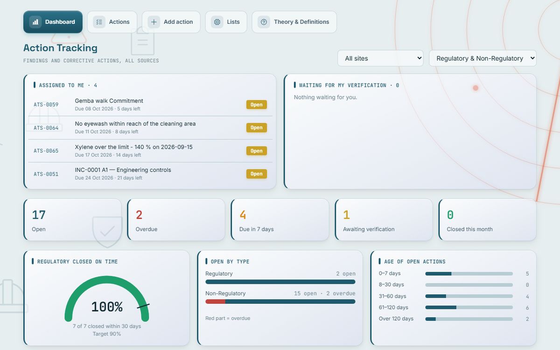The width and height of the screenshot is (560, 350).
Task: Click the 'Target 90%' text
Action: tap(107, 334)
